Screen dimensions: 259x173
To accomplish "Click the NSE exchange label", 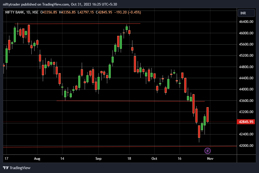I will [35, 12].
